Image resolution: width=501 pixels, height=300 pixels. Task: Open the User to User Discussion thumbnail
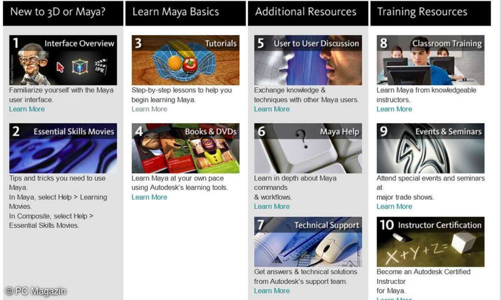[308, 60]
